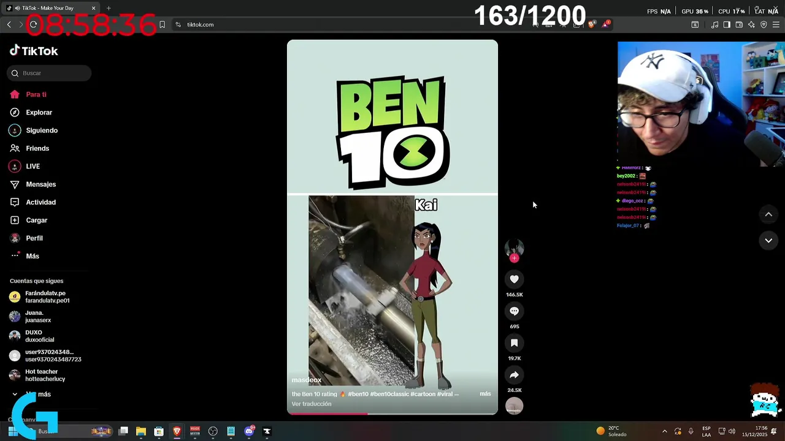Viewport: 785px width, 441px height.
Task: Click the #ben10classic hashtag
Action: coord(389,394)
